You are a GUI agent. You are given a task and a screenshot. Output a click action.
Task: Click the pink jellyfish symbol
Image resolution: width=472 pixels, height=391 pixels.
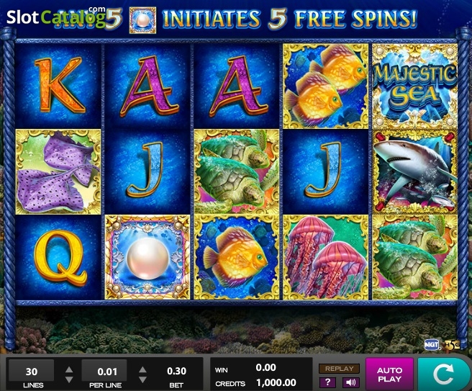click(325, 257)
